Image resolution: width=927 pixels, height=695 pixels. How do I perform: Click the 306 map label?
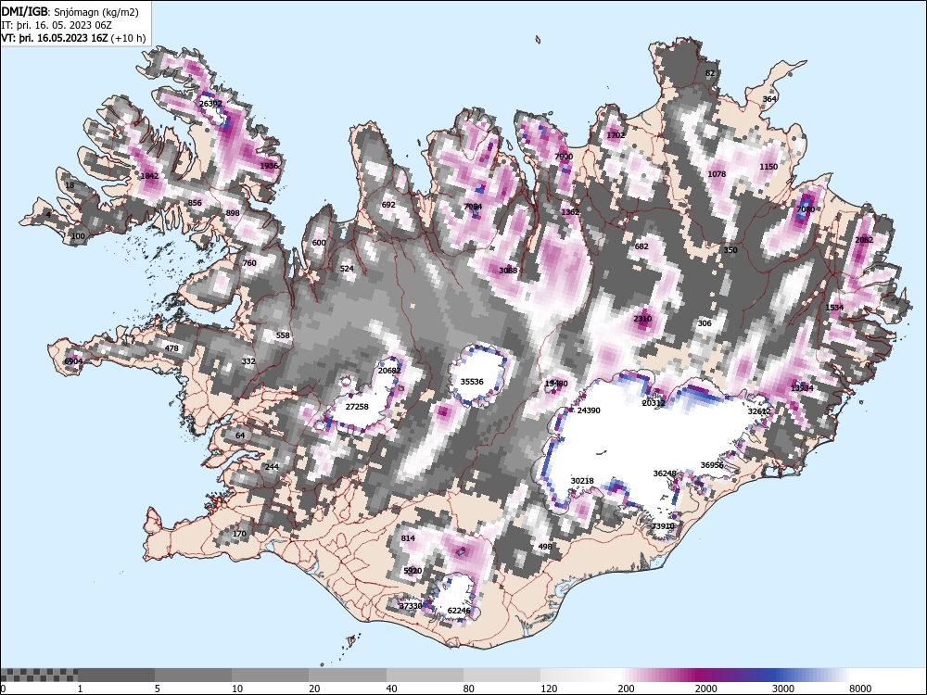705,323
